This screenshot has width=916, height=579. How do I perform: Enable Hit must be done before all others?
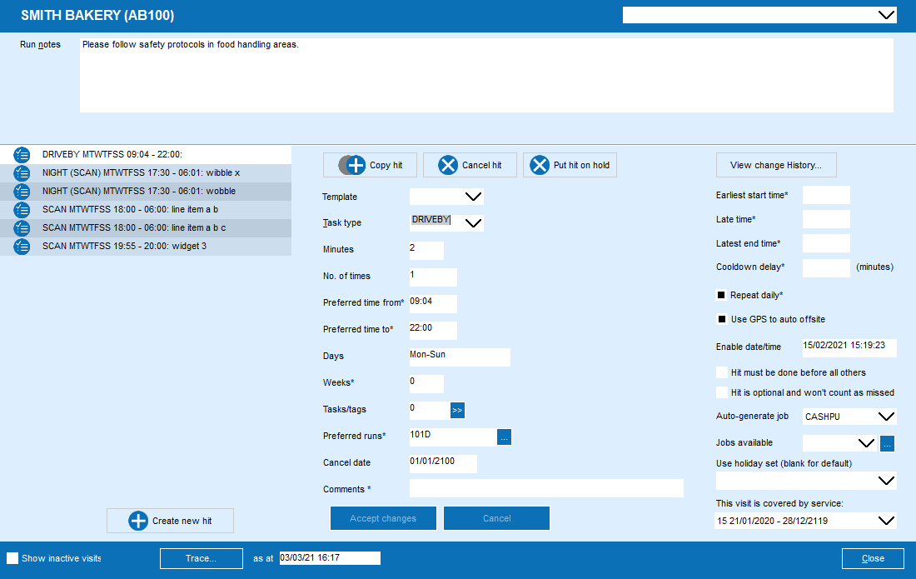722,372
